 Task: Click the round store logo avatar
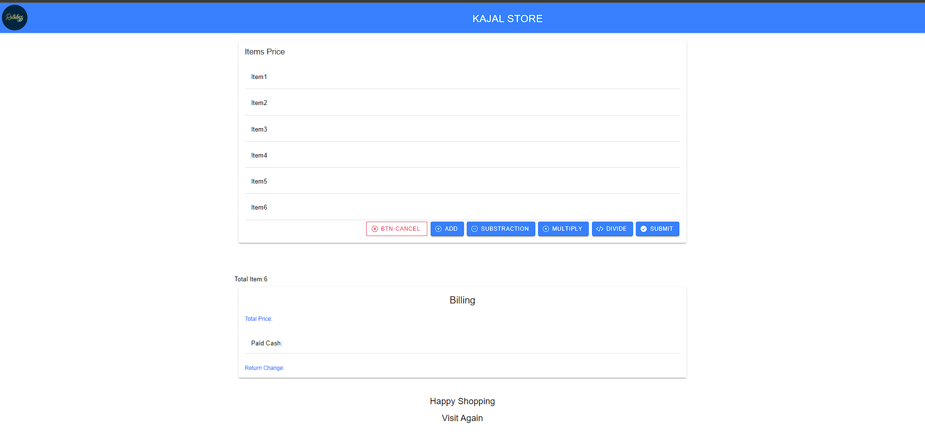(x=14, y=18)
